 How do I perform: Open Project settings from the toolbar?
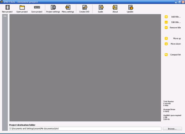pyautogui.click(x=53, y=7)
